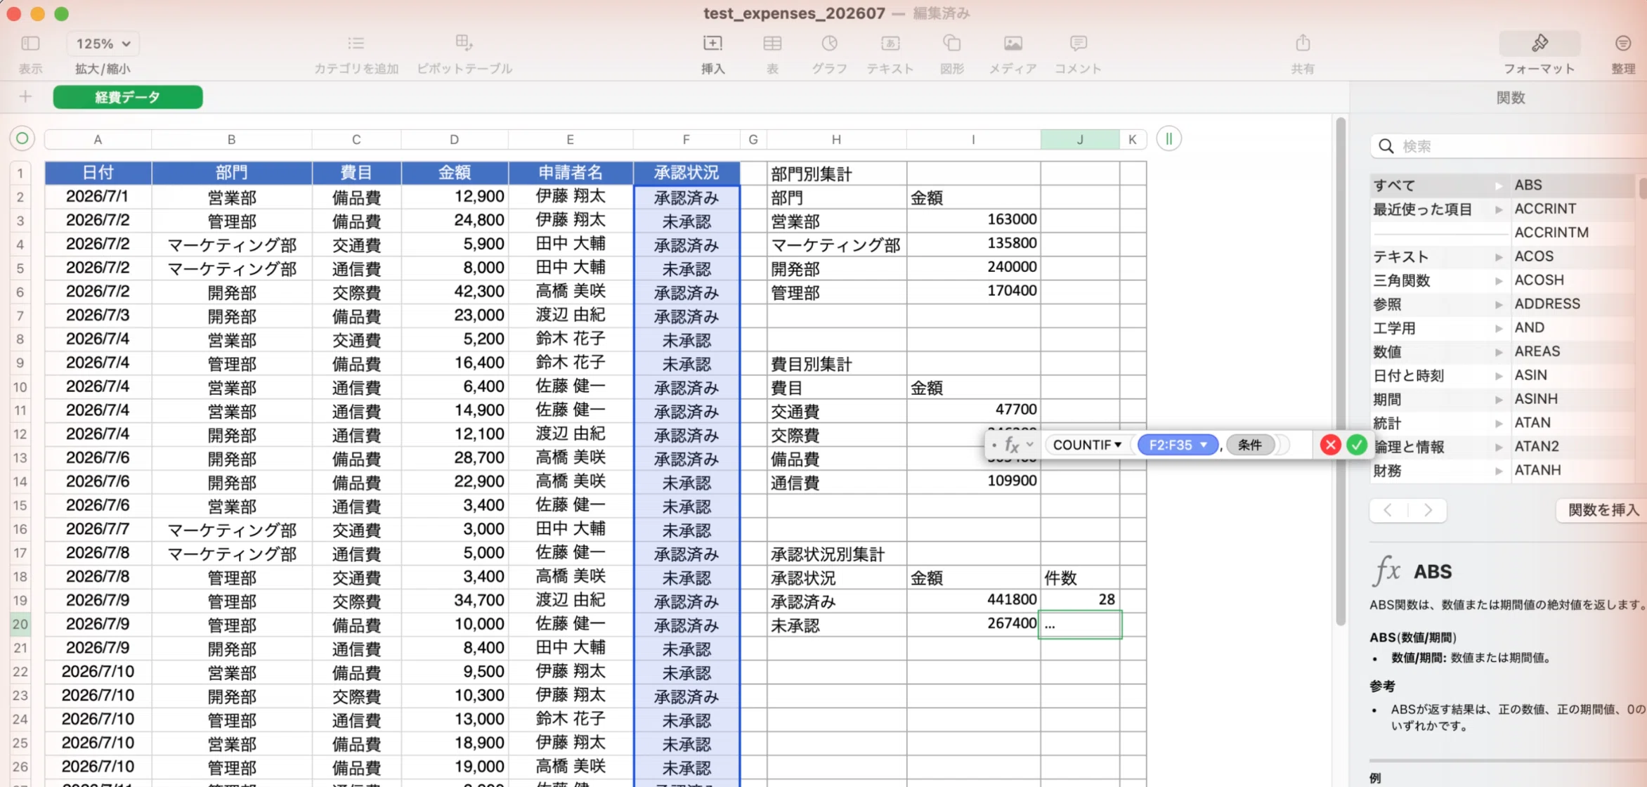Click the function list scrollbar
This screenshot has width=1647, height=787.
(x=1643, y=188)
